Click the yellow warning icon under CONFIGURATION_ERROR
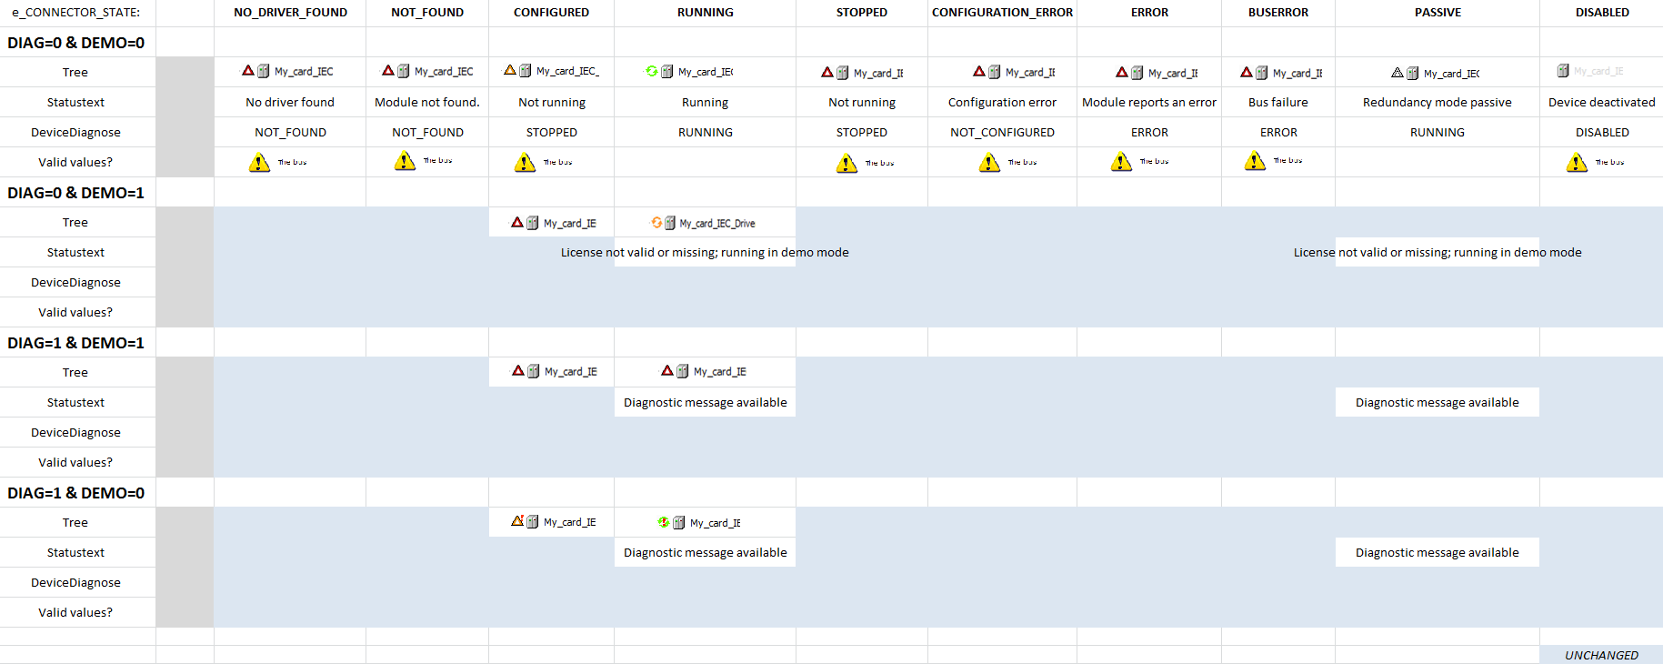This screenshot has height=664, width=1663. 989,163
